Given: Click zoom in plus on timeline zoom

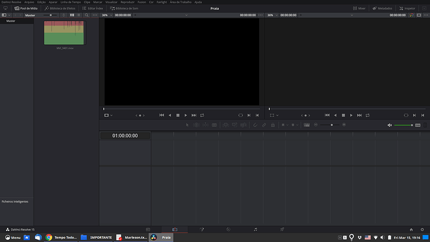Looking at the screenshot, I should 344,125.
